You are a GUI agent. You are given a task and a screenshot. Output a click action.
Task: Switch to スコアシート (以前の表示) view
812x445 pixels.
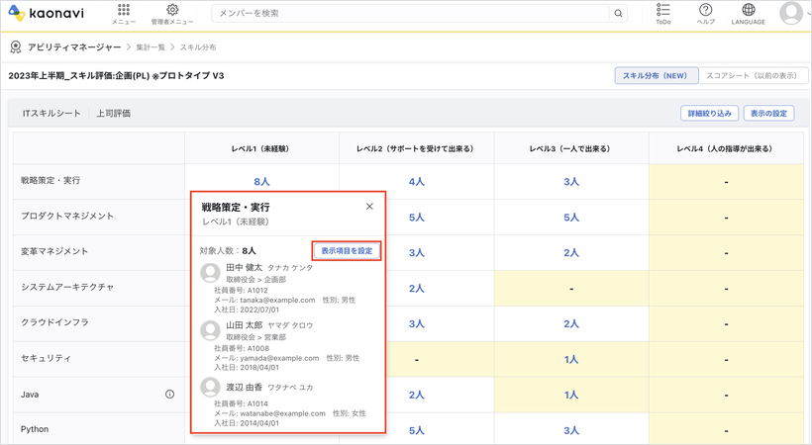(x=753, y=75)
